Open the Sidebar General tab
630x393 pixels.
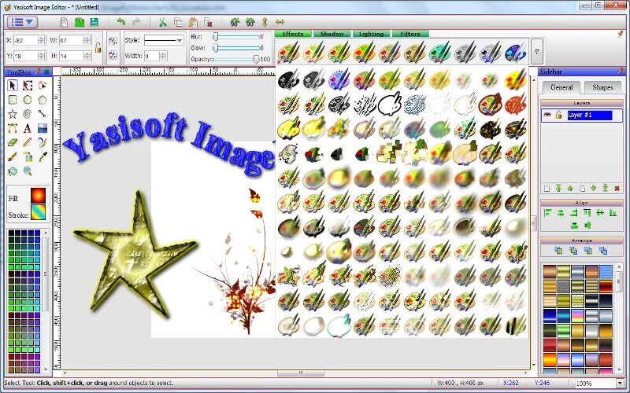pos(561,87)
